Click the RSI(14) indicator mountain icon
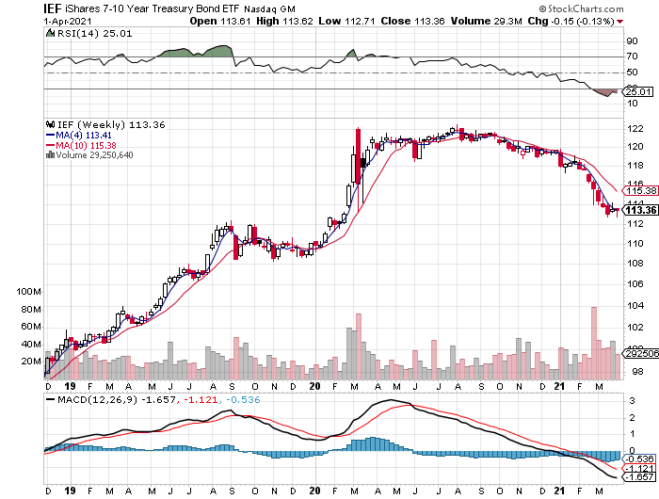The image size is (659, 499). [x=50, y=33]
